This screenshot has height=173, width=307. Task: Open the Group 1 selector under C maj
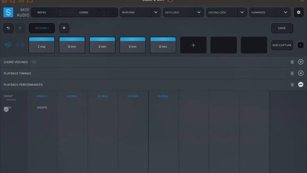[x=42, y=96]
